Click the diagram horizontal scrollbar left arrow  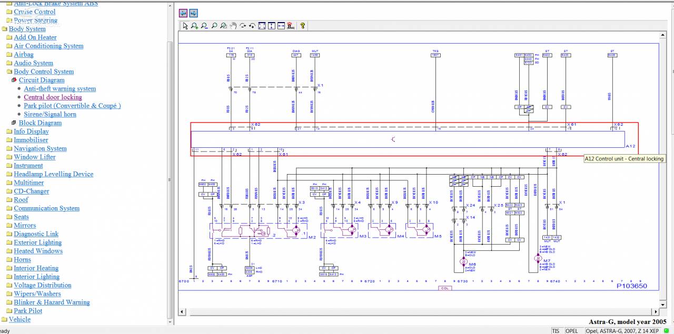182,311
